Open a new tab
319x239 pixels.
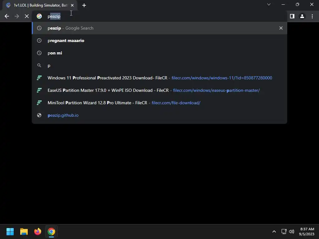(84, 5)
